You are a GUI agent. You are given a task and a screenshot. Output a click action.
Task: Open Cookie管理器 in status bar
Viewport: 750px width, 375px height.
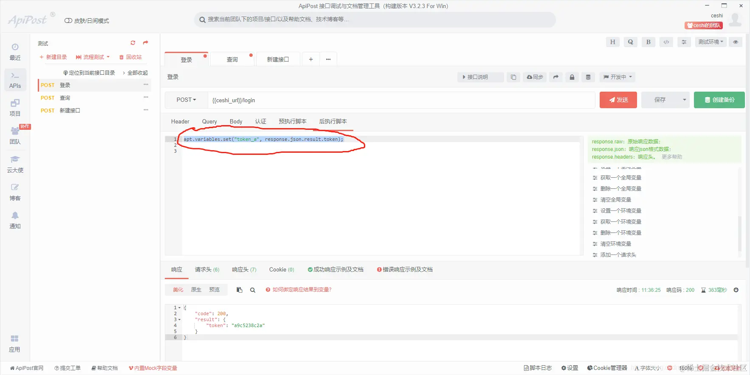click(607, 368)
